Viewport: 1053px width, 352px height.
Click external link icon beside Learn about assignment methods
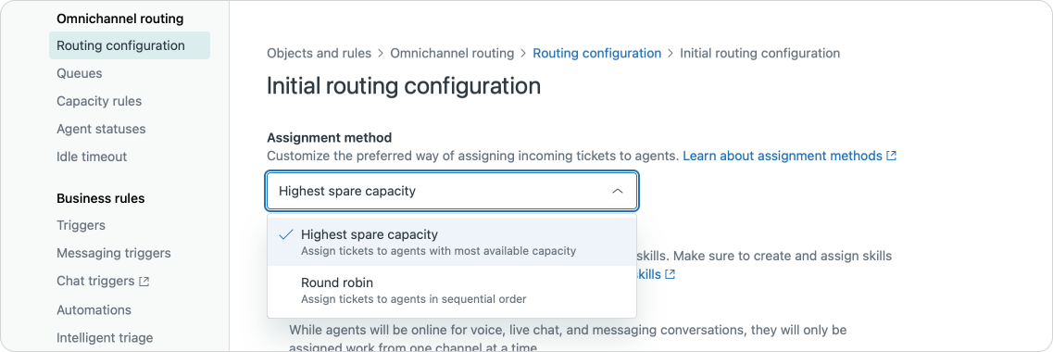(x=891, y=156)
